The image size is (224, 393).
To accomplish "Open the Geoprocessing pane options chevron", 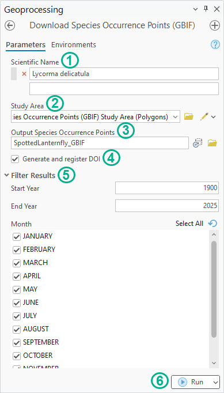I will (195, 9).
